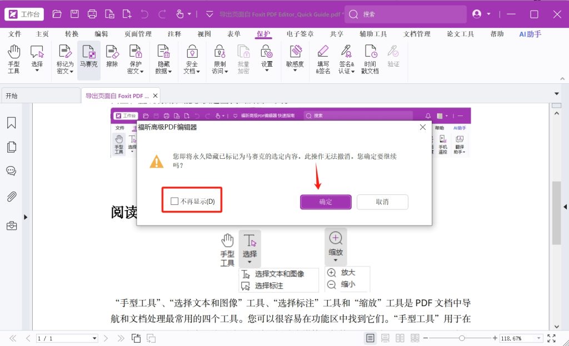
Task: Click the 时间戳文档 timestamp icon
Action: 370,59
